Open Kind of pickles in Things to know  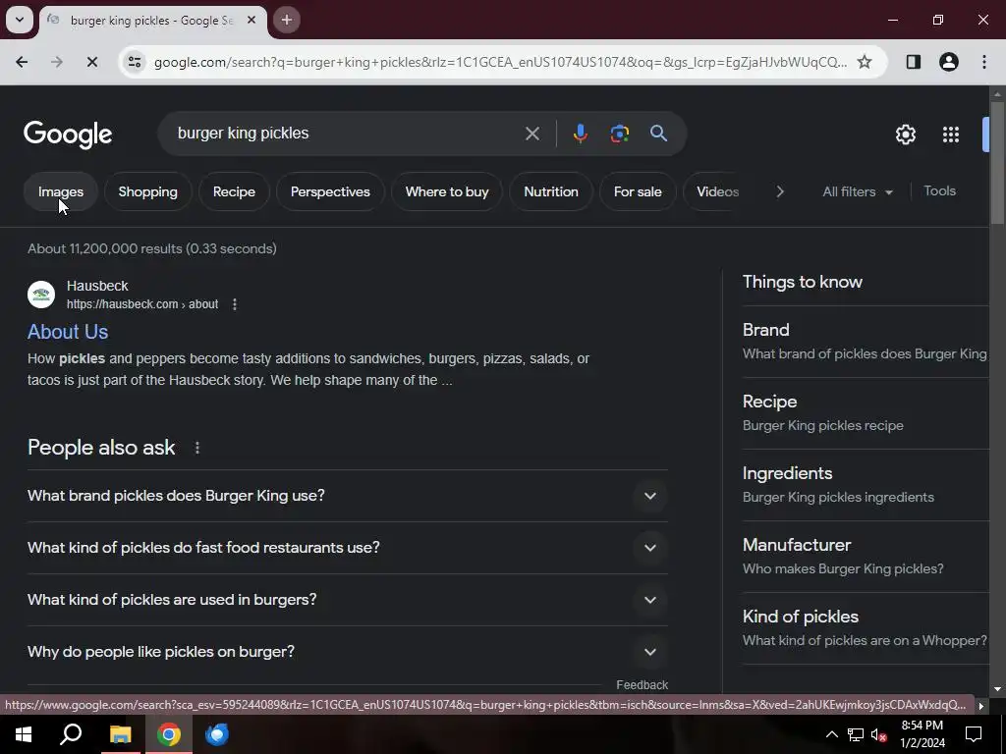pos(866,628)
